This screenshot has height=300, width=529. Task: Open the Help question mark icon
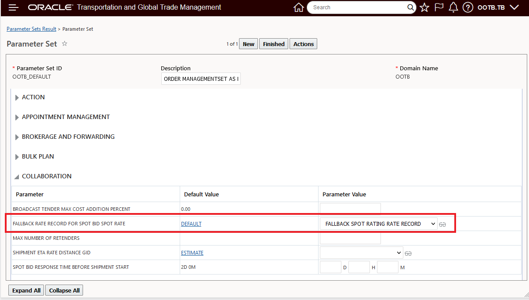(468, 7)
